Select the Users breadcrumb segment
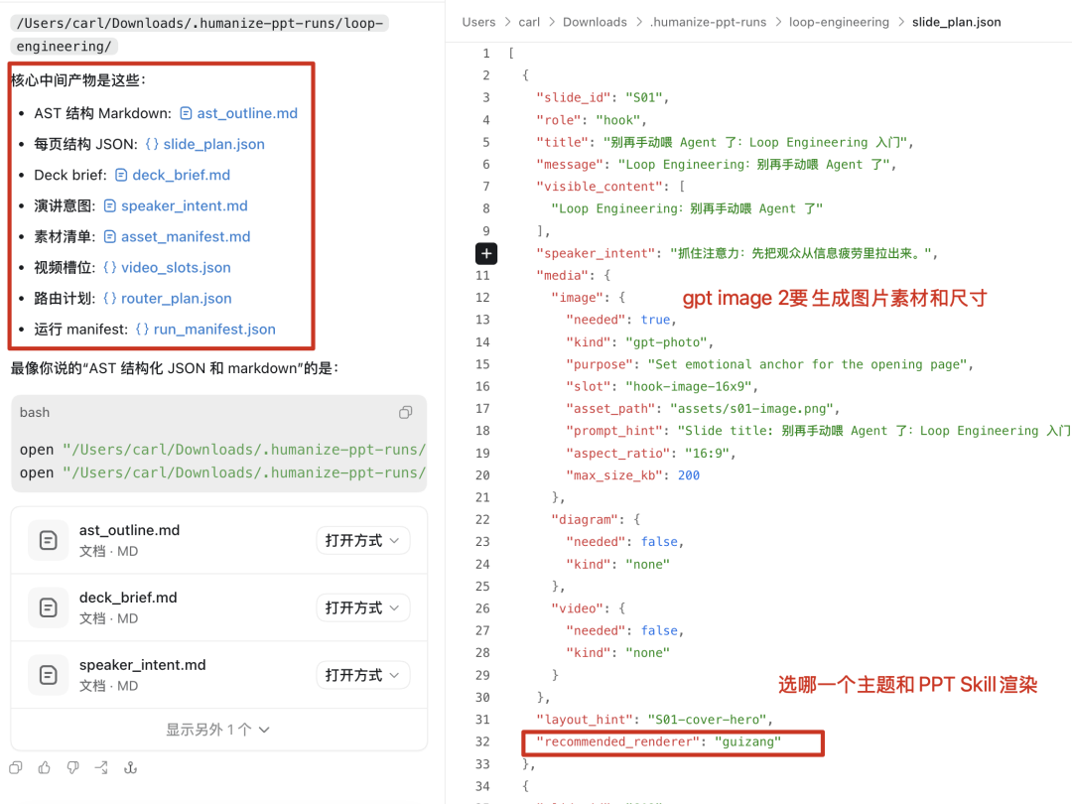The height and width of the screenshot is (804, 1072). tap(478, 22)
